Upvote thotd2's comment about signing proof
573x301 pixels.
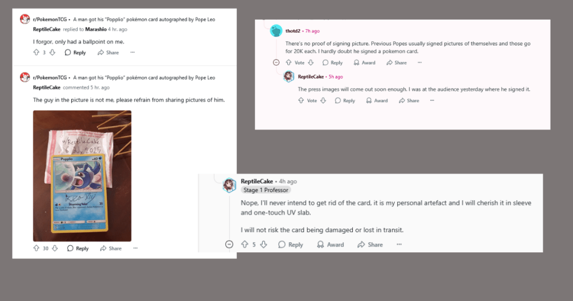288,63
